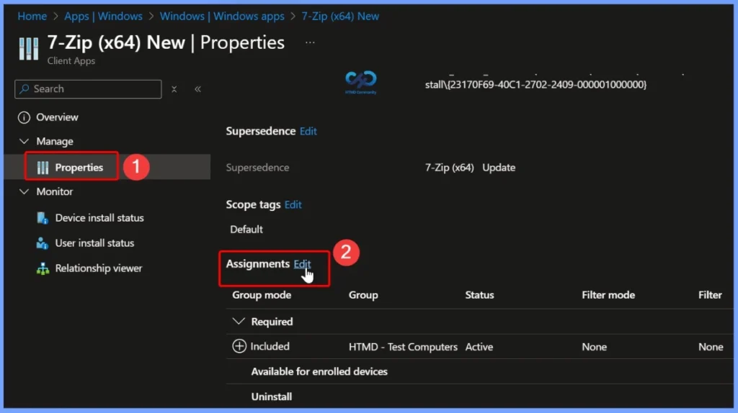Click the Included plus circle icon
The width and height of the screenshot is (738, 413).
(x=239, y=346)
